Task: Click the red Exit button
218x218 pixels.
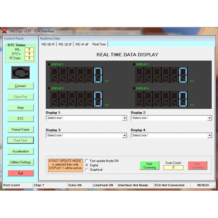Action: [x=21, y=173]
